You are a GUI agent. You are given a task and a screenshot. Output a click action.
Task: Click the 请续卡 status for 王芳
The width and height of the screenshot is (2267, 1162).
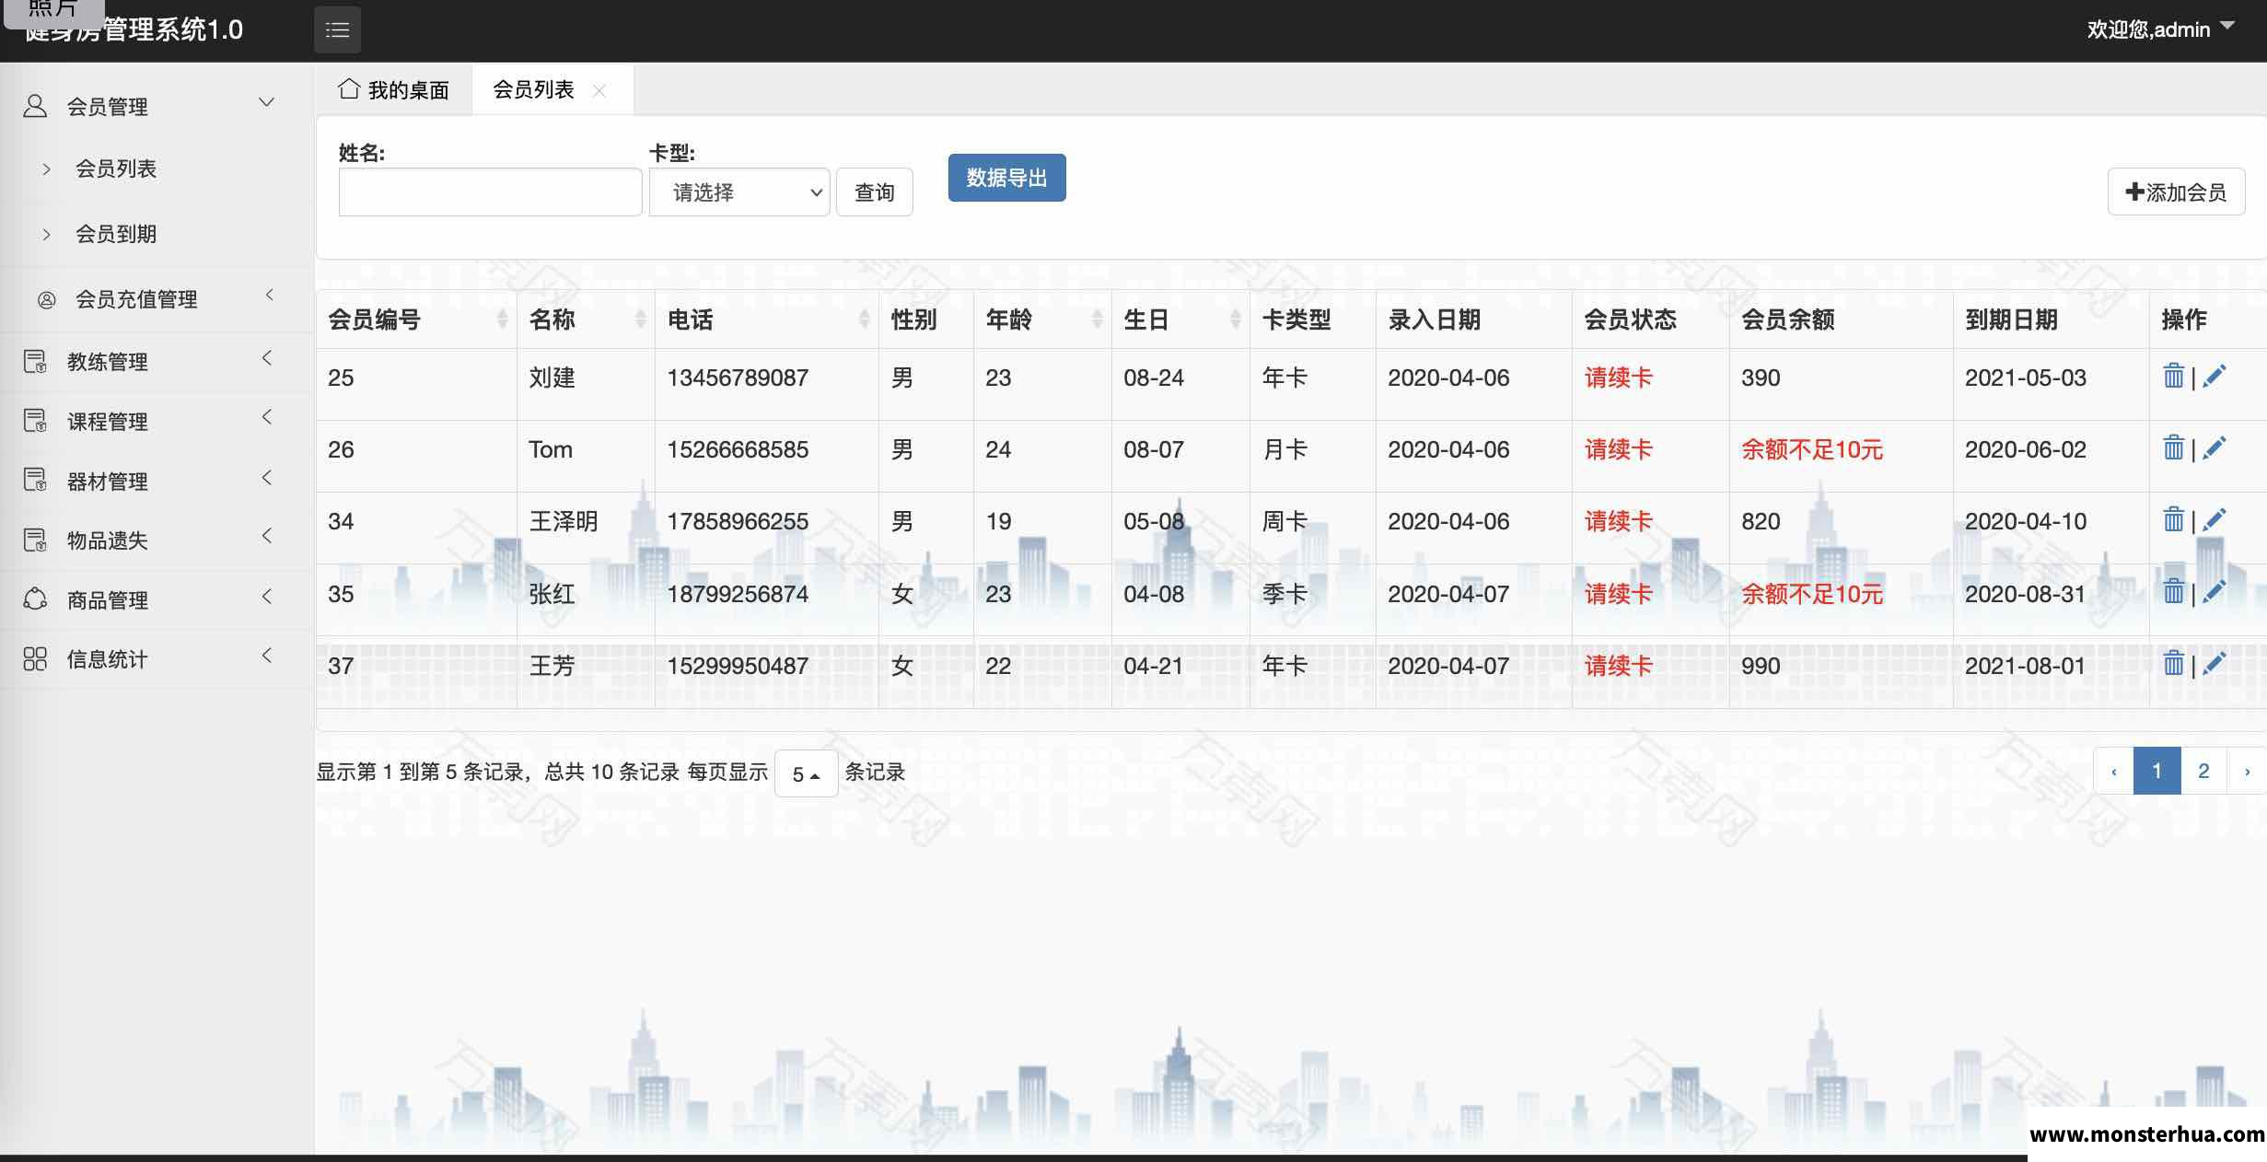[x=1619, y=666]
